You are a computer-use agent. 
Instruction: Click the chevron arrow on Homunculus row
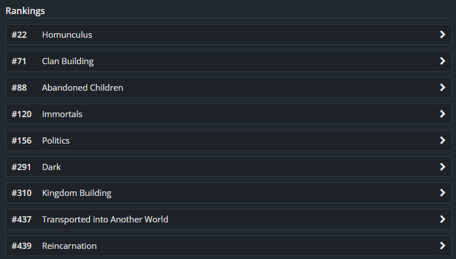[x=442, y=35]
